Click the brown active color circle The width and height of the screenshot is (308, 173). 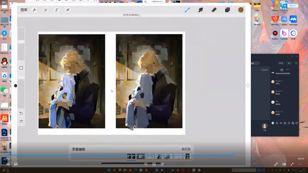click(241, 10)
